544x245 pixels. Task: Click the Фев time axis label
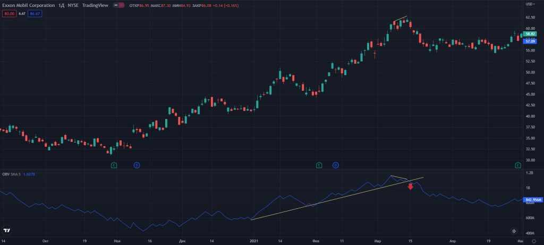pyautogui.click(x=316, y=241)
